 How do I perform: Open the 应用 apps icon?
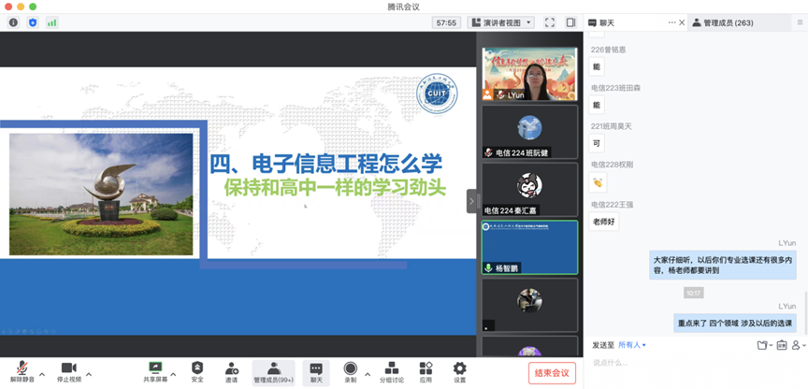(426, 368)
